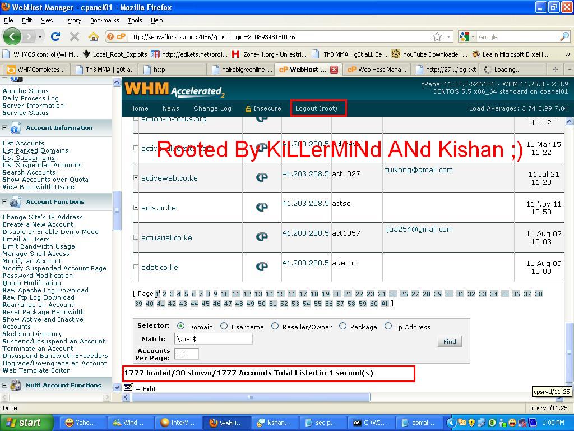Expand the acts.or.ke account row
Image resolution: width=574 pixels, height=431 pixels.
coord(136,208)
